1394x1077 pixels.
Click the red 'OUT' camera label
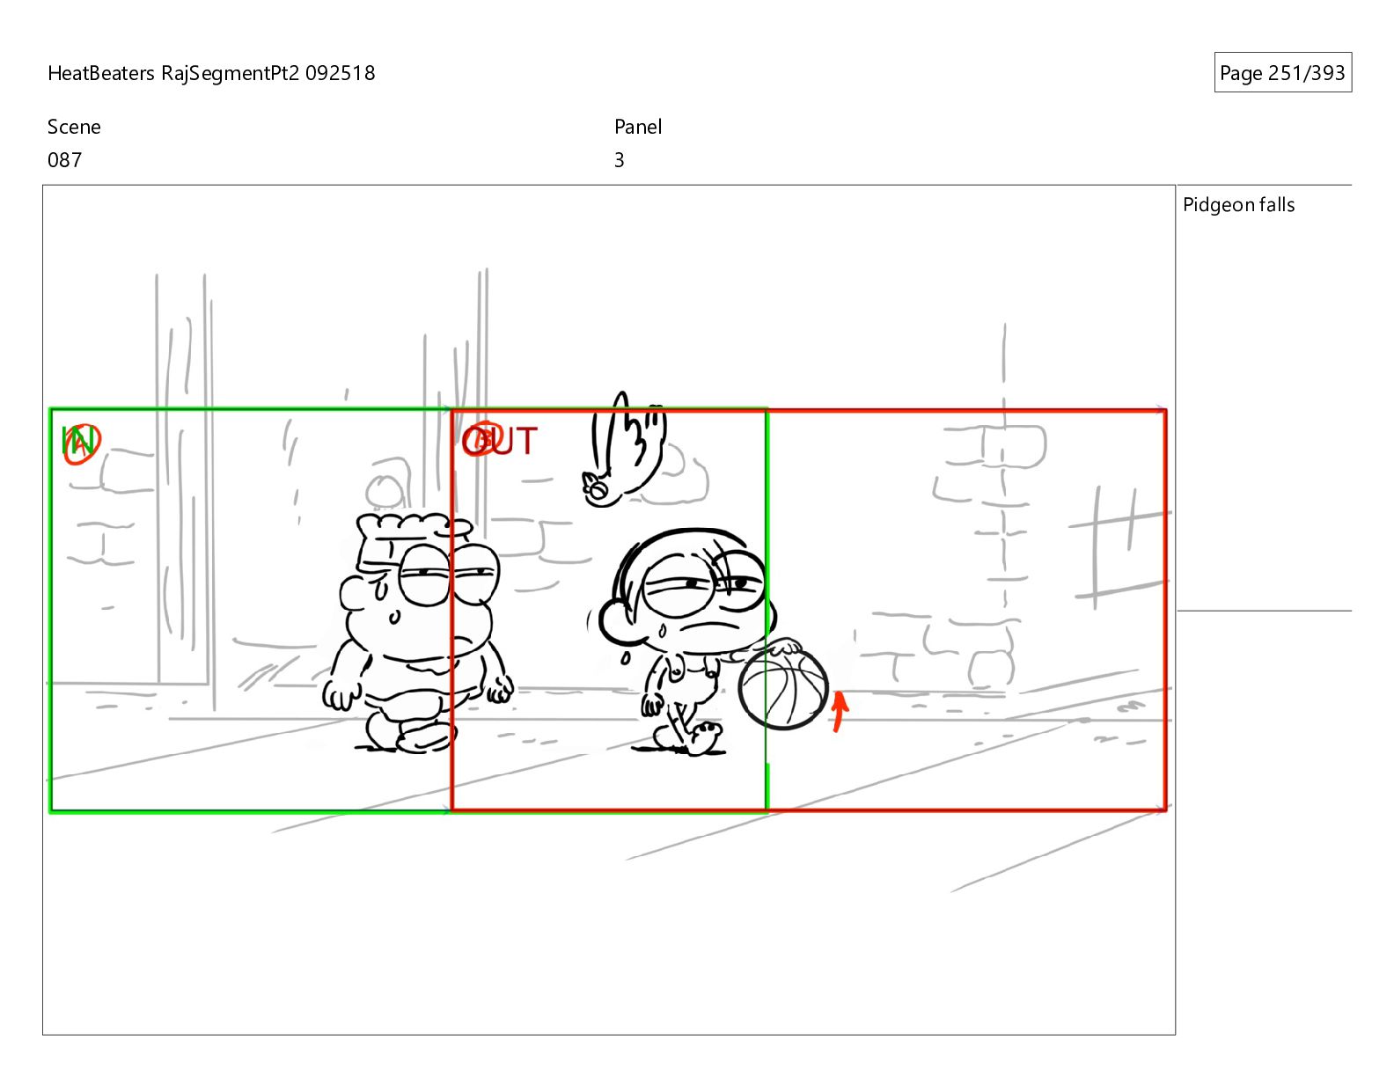tap(500, 441)
